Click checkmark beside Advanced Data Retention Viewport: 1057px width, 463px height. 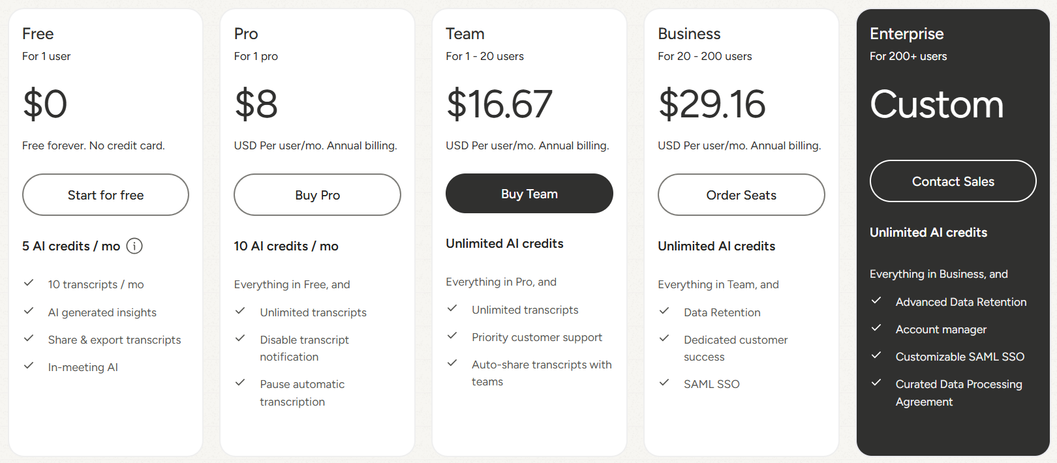tap(876, 301)
